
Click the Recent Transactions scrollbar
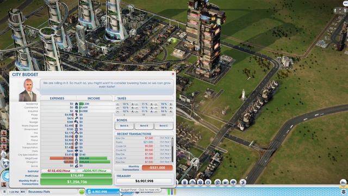(172, 150)
